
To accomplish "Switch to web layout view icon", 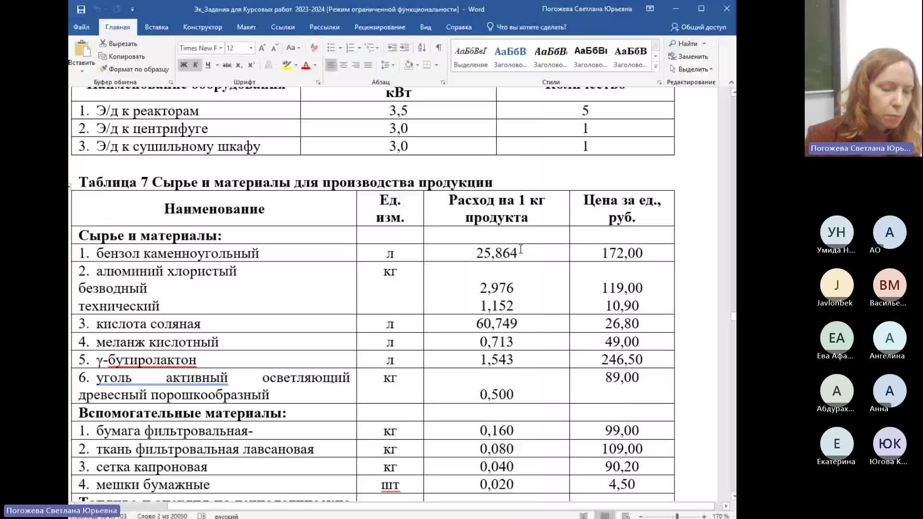I will coord(626,516).
